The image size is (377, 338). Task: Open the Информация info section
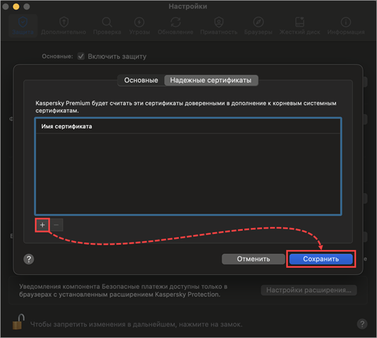346,26
